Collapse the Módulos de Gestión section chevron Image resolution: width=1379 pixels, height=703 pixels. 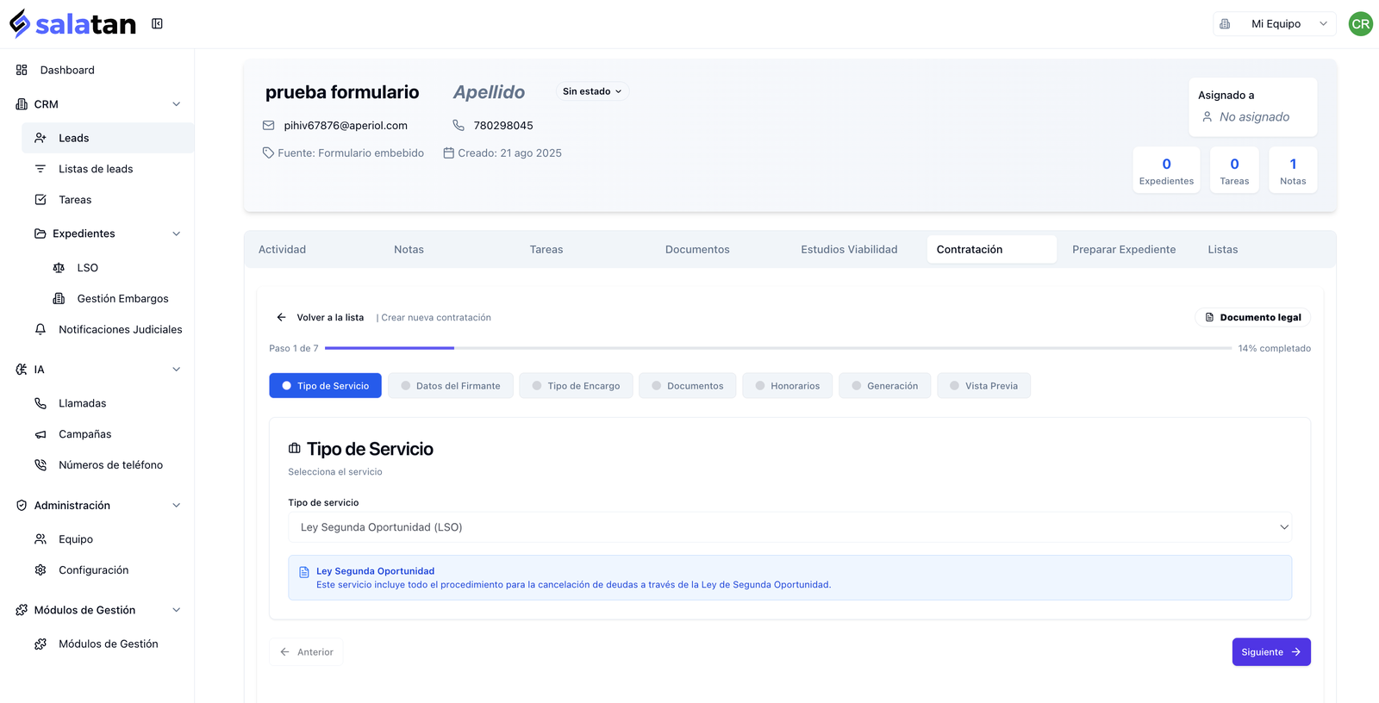pyautogui.click(x=177, y=610)
